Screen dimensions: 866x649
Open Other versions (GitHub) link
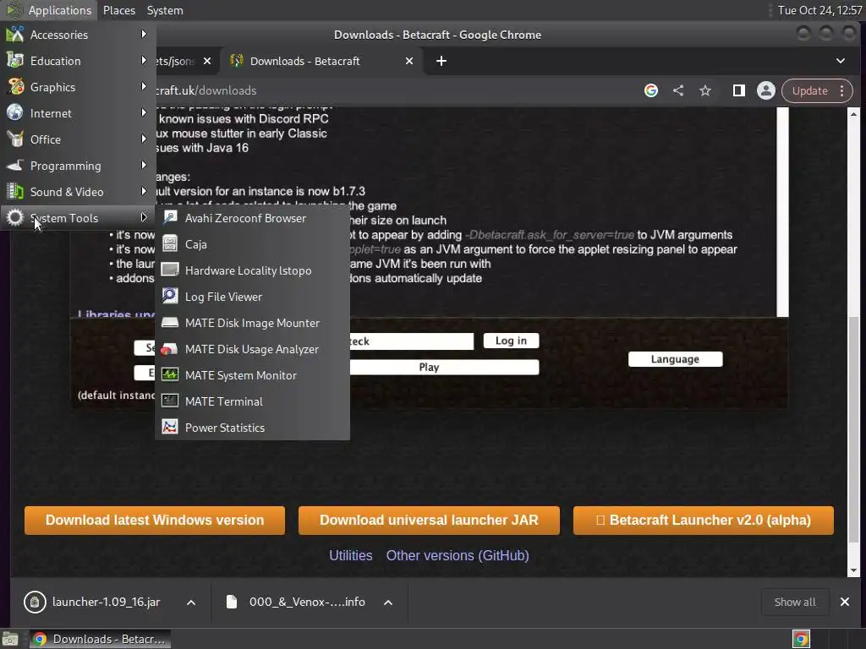point(458,555)
